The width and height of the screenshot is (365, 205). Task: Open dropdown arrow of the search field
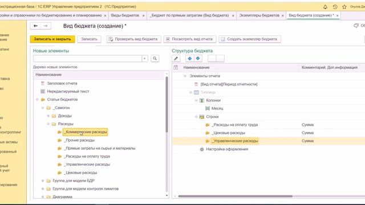pyautogui.click(x=145, y=59)
